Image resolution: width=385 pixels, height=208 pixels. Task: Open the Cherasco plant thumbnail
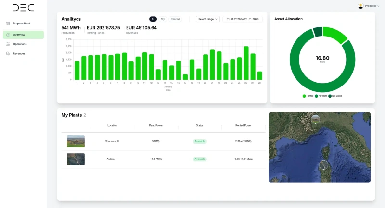[76, 141]
